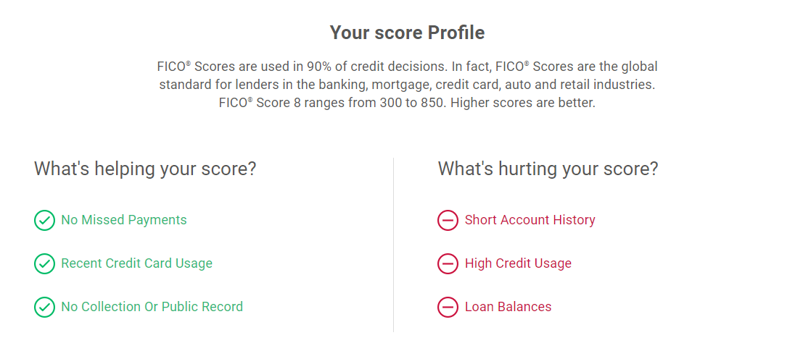Click red minus icon beside Short Account History
Screen dimensions: 803x364
click(x=448, y=220)
